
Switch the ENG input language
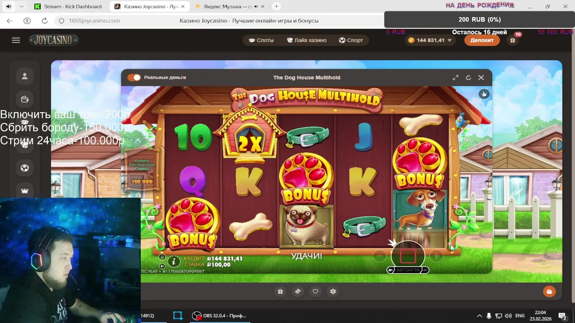click(520, 316)
